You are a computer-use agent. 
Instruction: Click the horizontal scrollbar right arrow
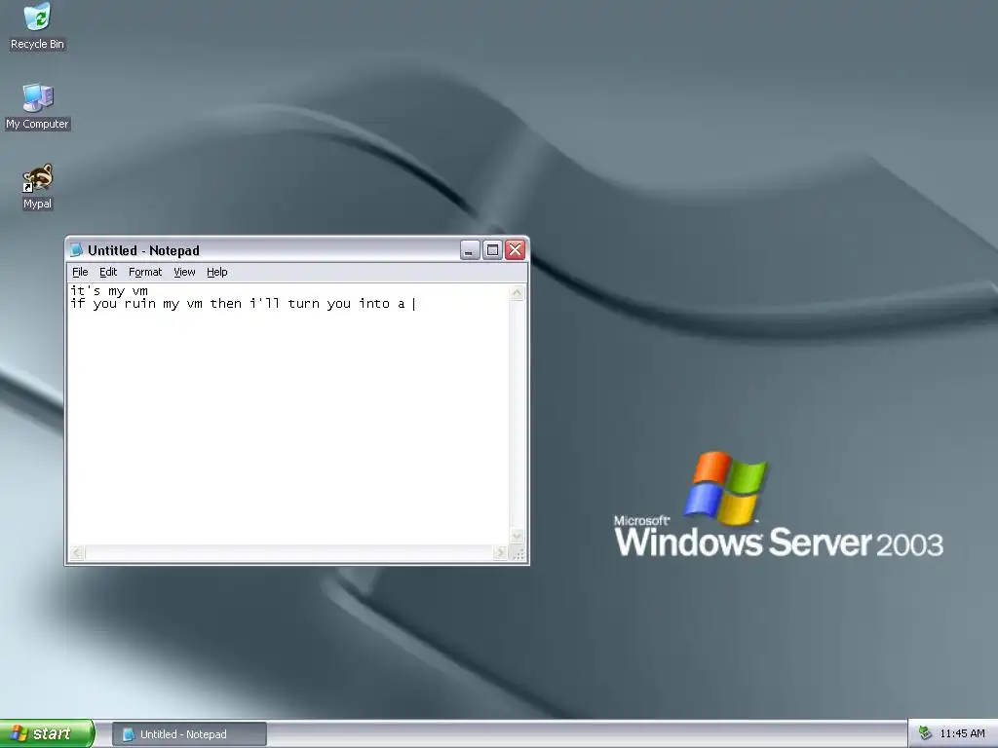tap(500, 553)
